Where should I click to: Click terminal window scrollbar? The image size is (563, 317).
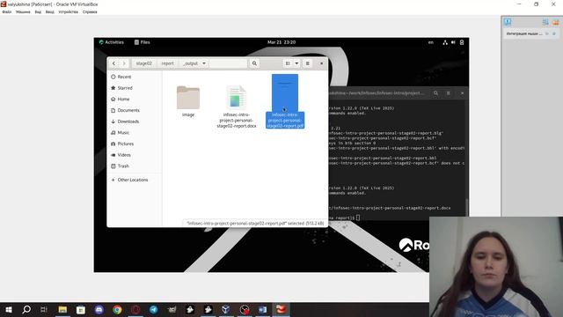point(466,208)
